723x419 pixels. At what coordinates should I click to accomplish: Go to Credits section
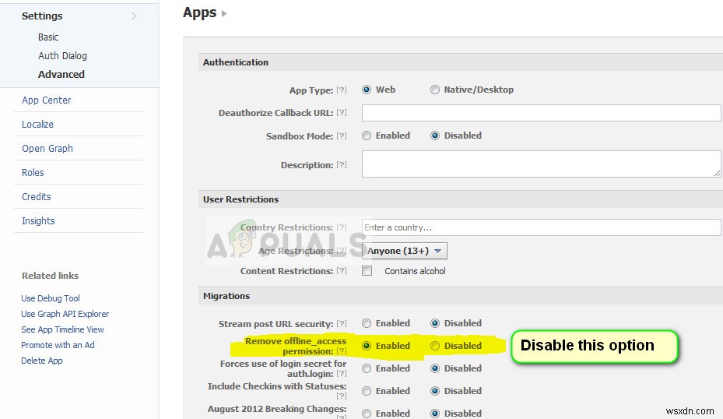click(x=36, y=196)
